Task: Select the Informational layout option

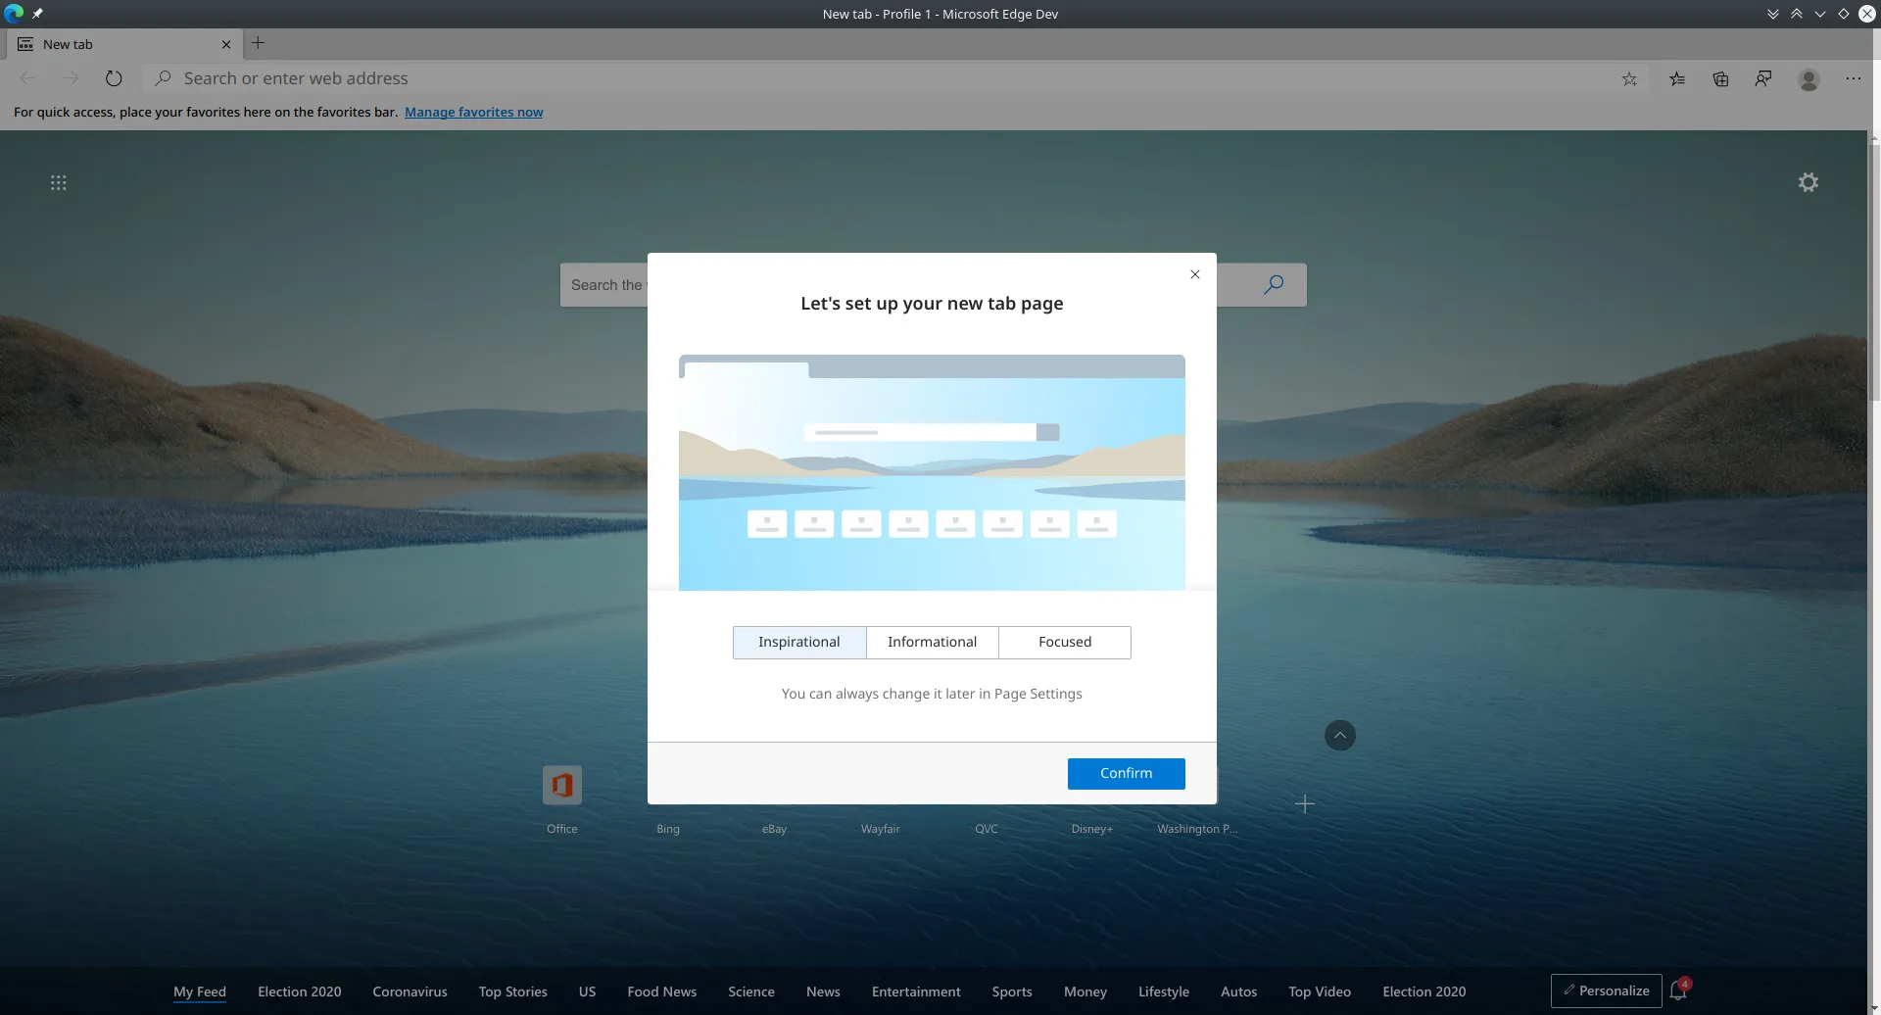Action: tap(932, 642)
